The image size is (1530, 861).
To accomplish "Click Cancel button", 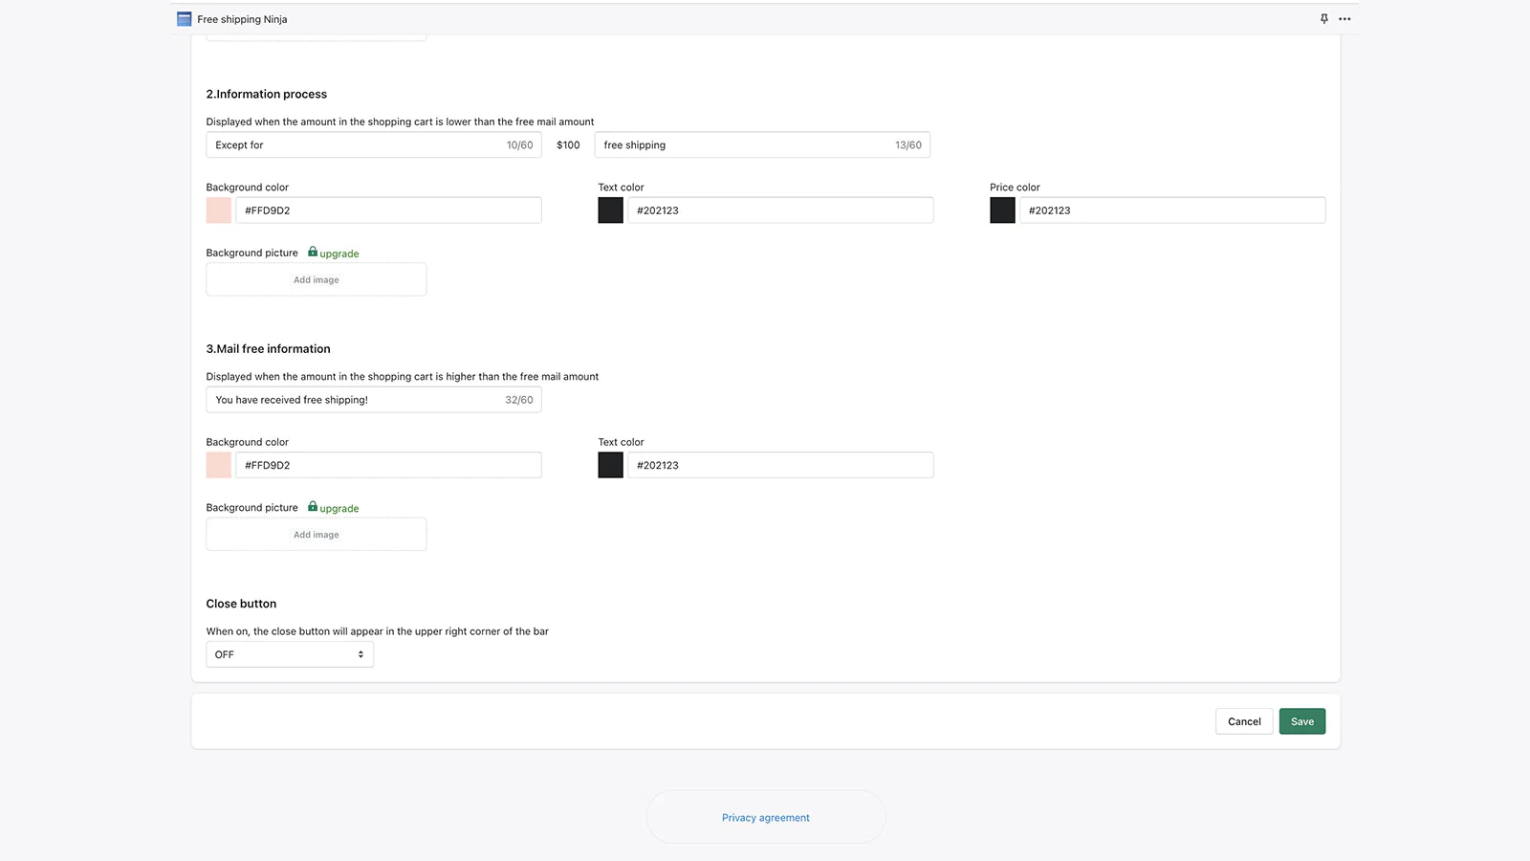I will coord(1243,721).
